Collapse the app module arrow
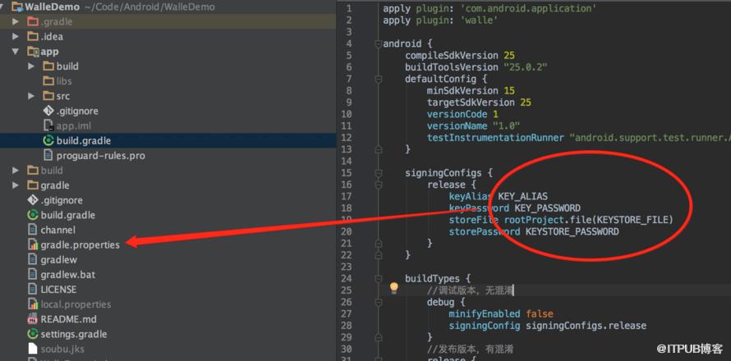731x361 pixels. 16,51
